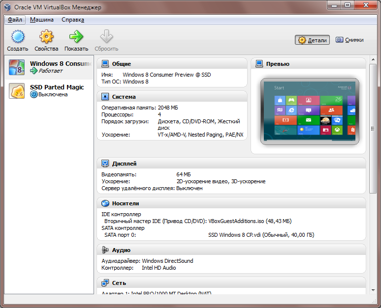The width and height of the screenshot is (381, 308).
Task: Minimize the VirtualBox Manager window
Action: click(x=334, y=5)
